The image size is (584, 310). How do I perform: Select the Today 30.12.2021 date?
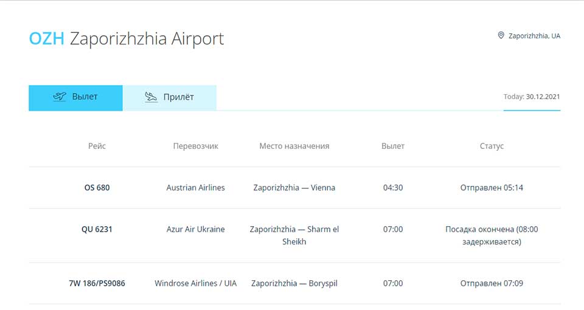532,97
